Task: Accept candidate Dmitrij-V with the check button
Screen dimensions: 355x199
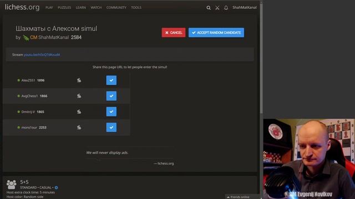Action: coord(111,112)
